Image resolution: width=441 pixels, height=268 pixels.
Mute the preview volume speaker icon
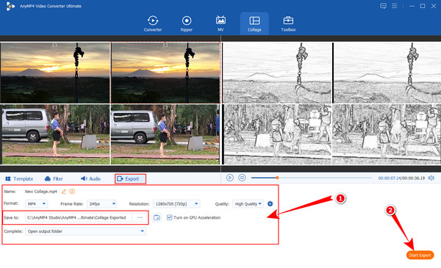[x=431, y=178]
